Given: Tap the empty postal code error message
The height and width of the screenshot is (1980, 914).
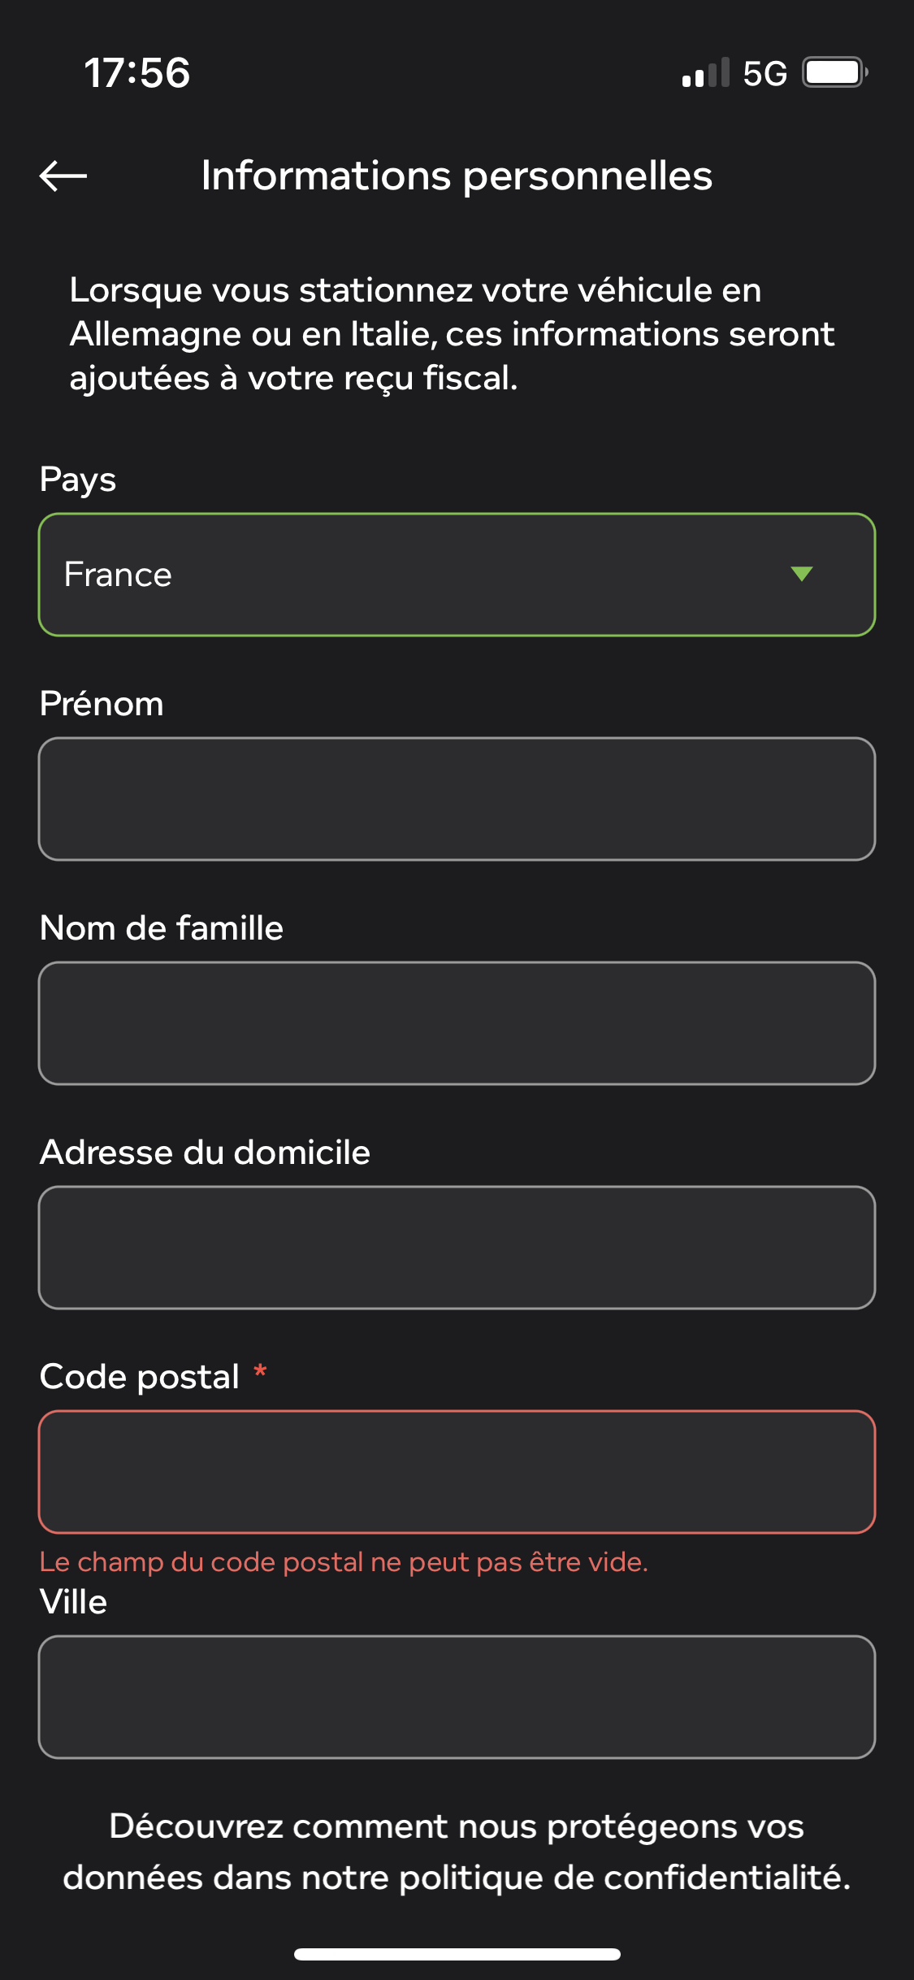Looking at the screenshot, I should [x=344, y=1561].
